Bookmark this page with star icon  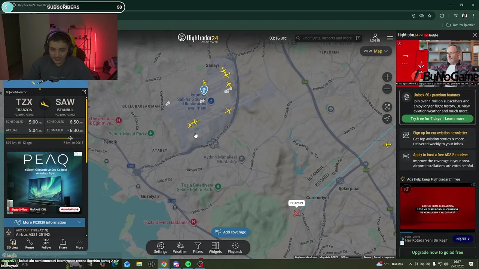[430, 16]
